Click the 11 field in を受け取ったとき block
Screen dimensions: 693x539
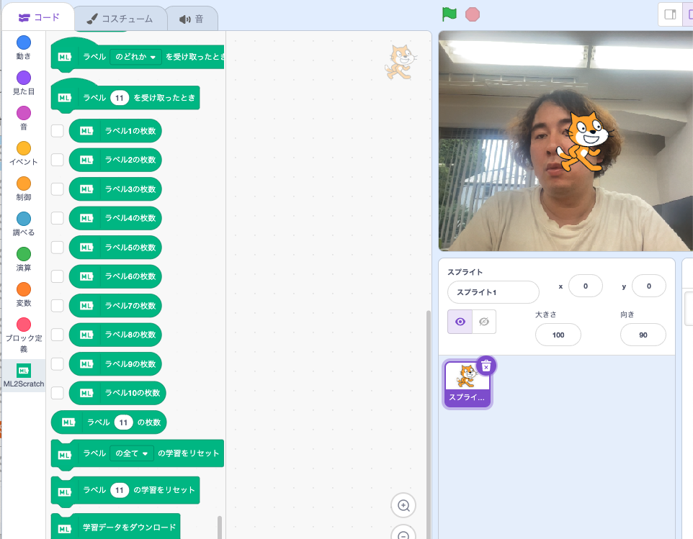120,98
